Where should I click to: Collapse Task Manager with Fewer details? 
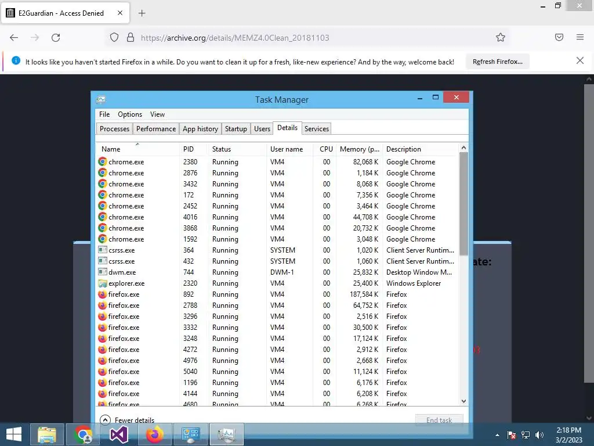click(127, 420)
